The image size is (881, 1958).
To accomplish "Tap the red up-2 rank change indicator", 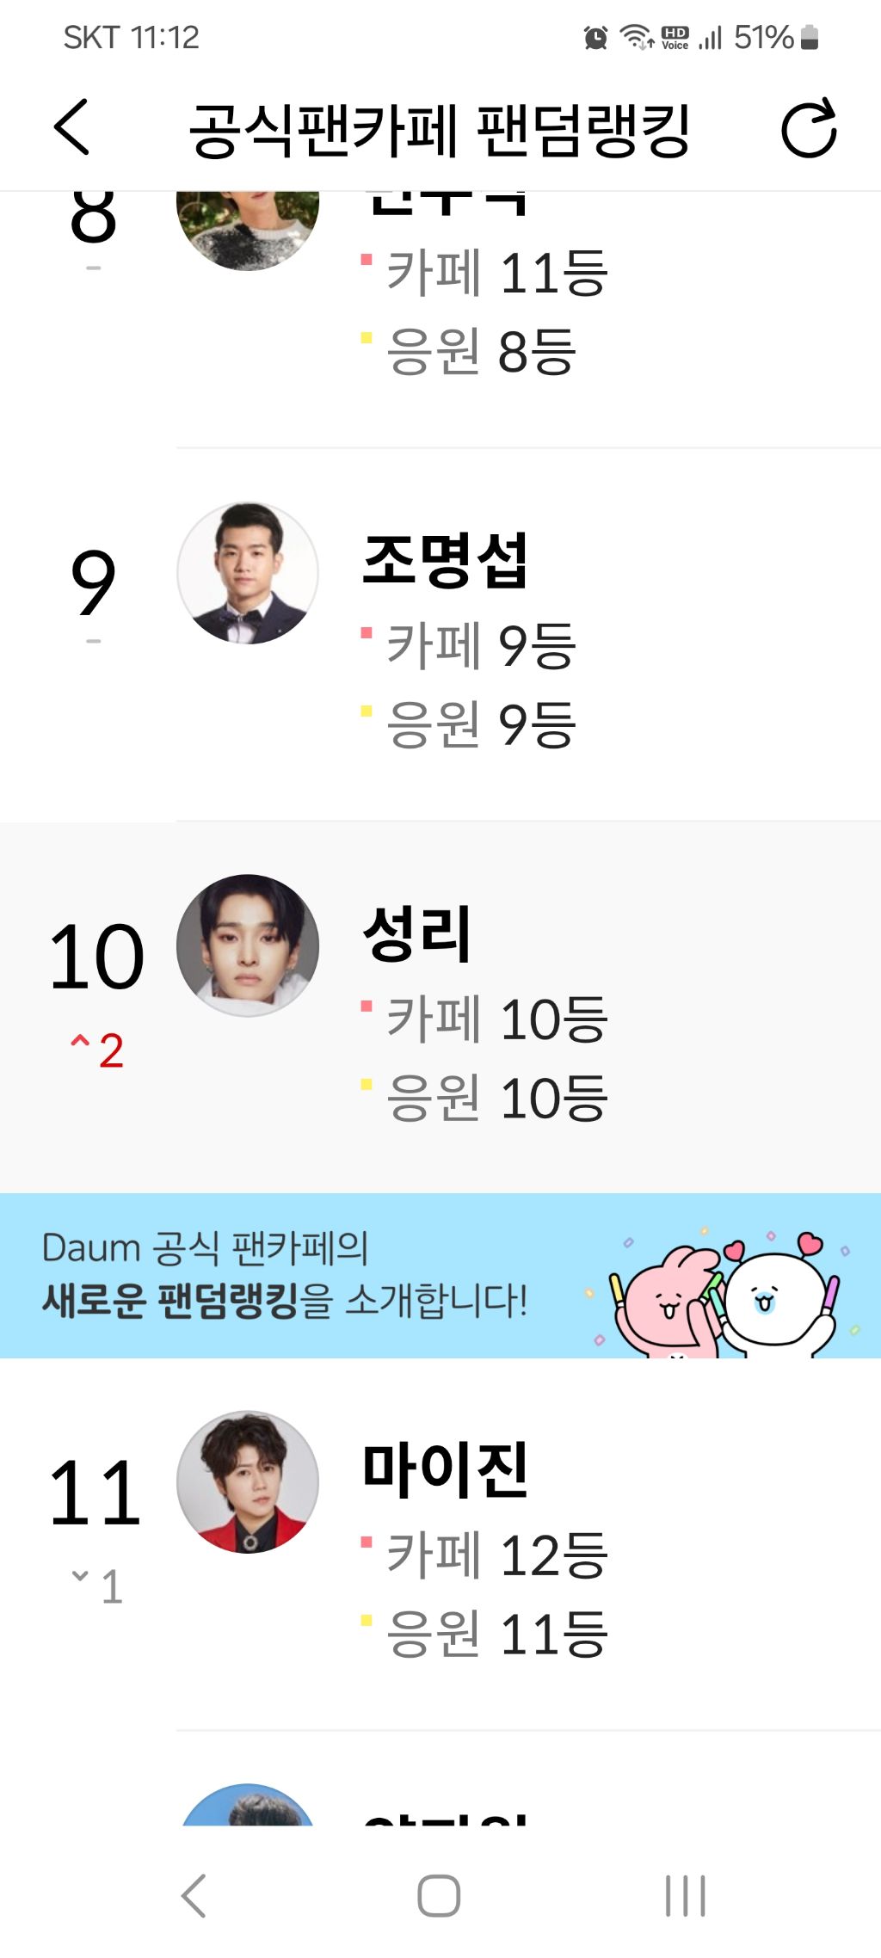I will 97,1050.
